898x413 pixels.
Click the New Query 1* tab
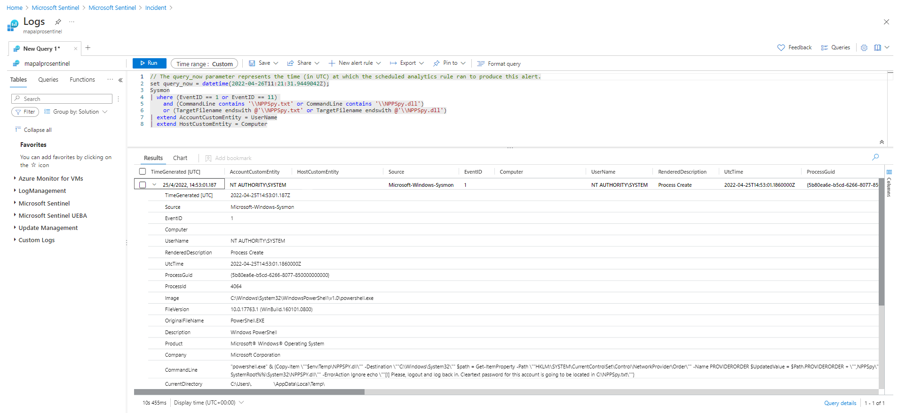[41, 49]
